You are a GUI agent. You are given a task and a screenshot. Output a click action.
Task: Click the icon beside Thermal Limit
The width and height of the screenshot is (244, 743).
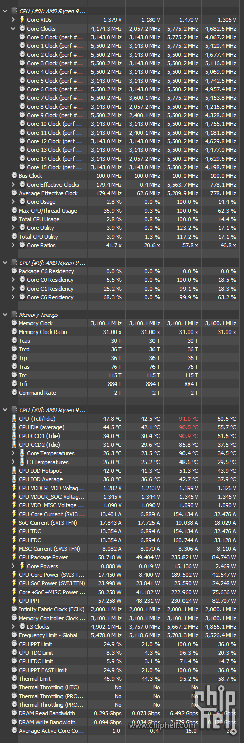pyautogui.click(x=14, y=679)
